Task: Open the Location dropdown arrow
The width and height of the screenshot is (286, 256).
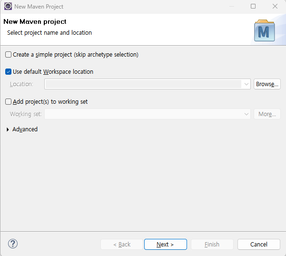Action: point(246,84)
